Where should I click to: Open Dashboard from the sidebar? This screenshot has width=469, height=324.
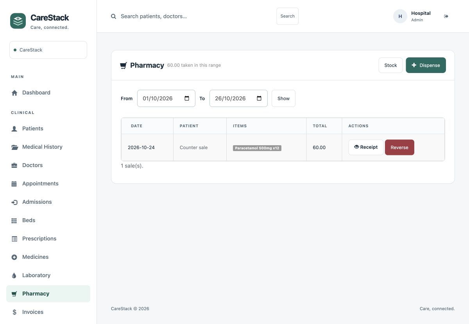[48, 93]
